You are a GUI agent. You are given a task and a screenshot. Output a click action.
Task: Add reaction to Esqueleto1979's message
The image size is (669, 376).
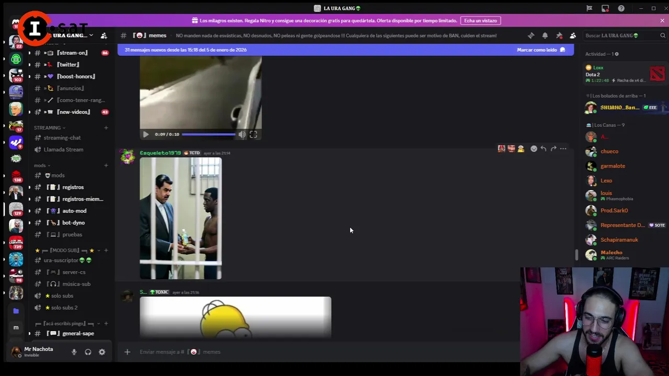coord(534,149)
